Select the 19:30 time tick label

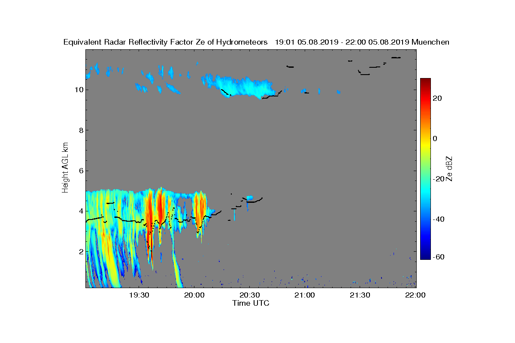(x=139, y=295)
